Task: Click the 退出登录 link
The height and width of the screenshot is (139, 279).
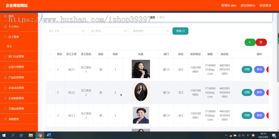Action: 265,6
